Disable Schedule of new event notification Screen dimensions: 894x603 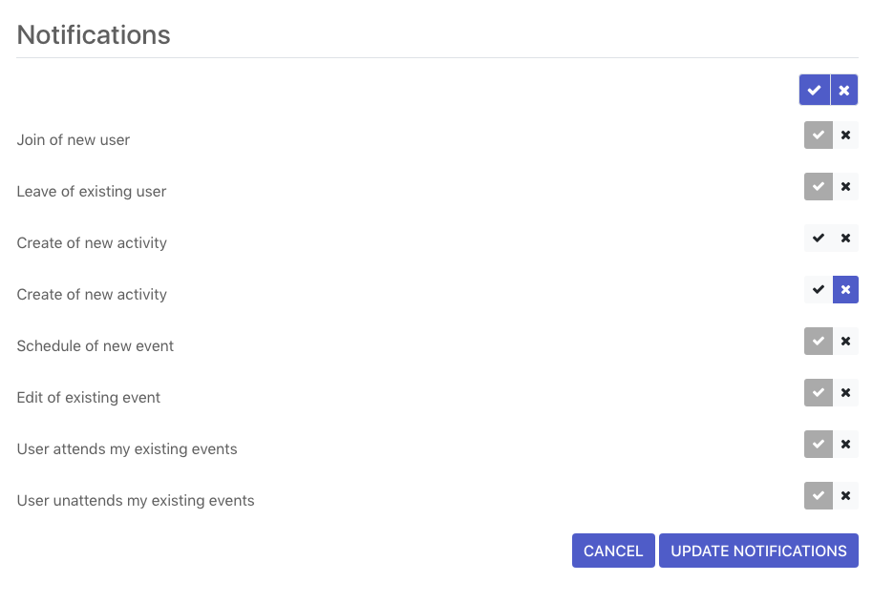(x=845, y=341)
